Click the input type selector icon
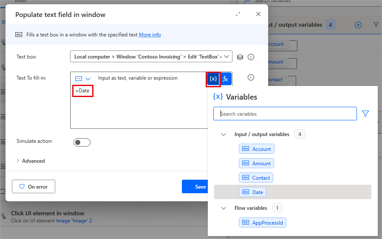 pyautogui.click(x=79, y=78)
